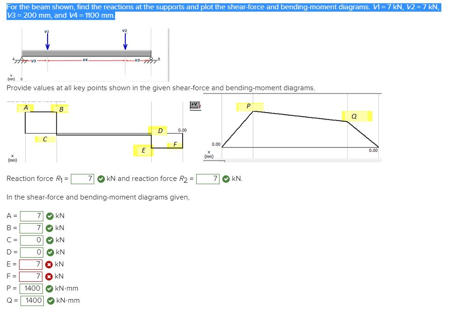Click label Q on the bending-moment diagram
453x313 pixels.
353,115
